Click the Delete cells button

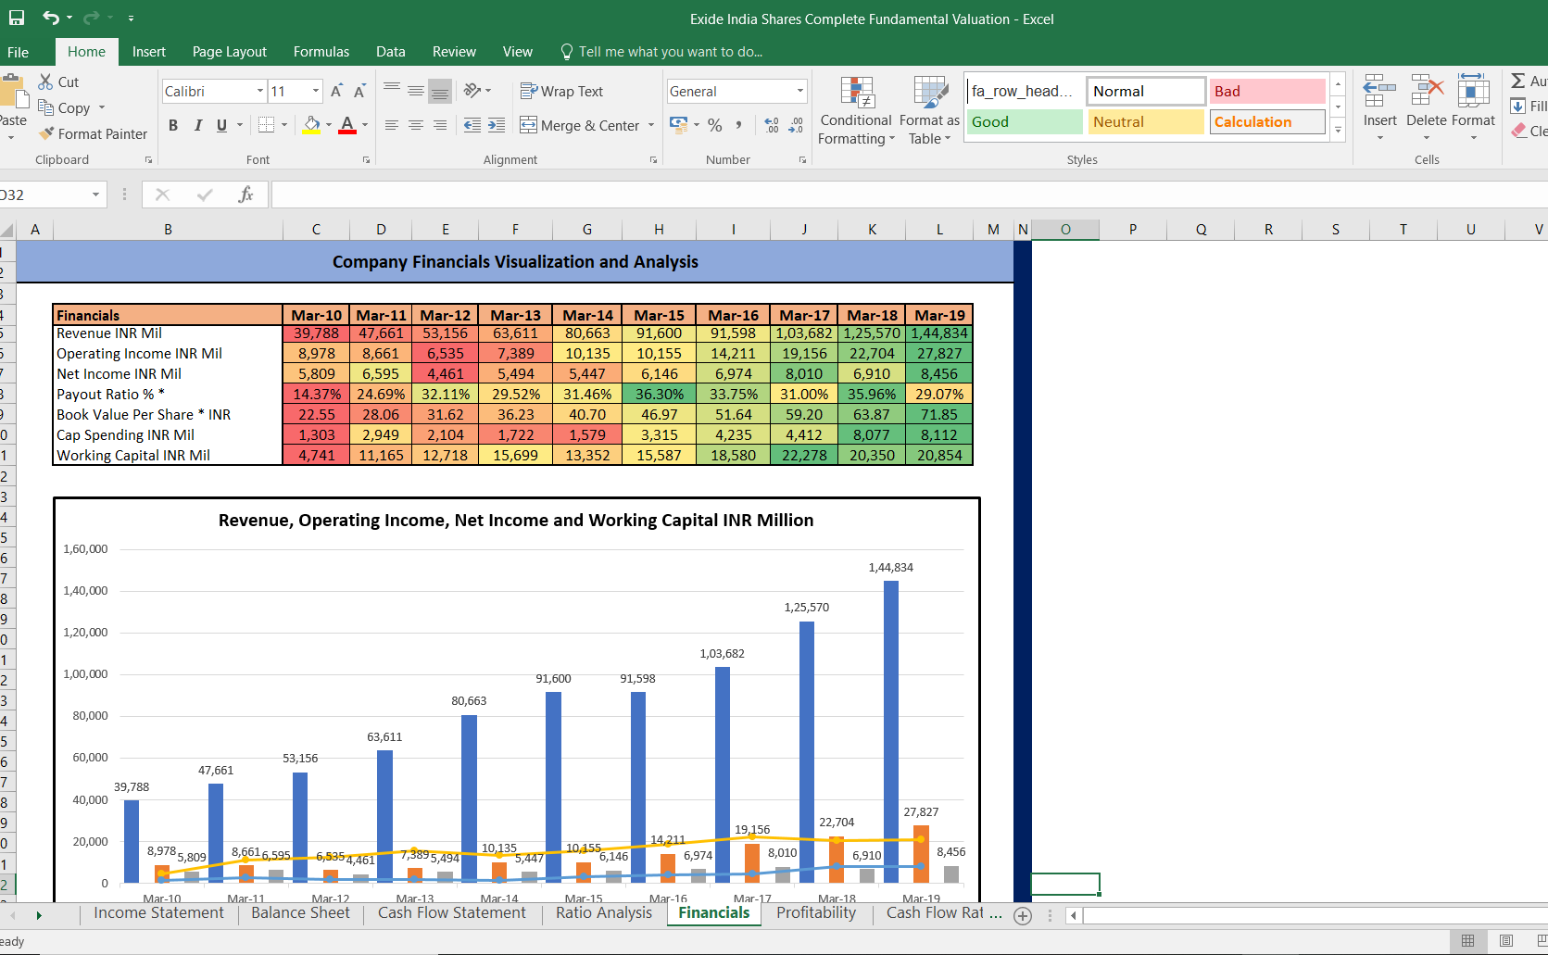1427,107
